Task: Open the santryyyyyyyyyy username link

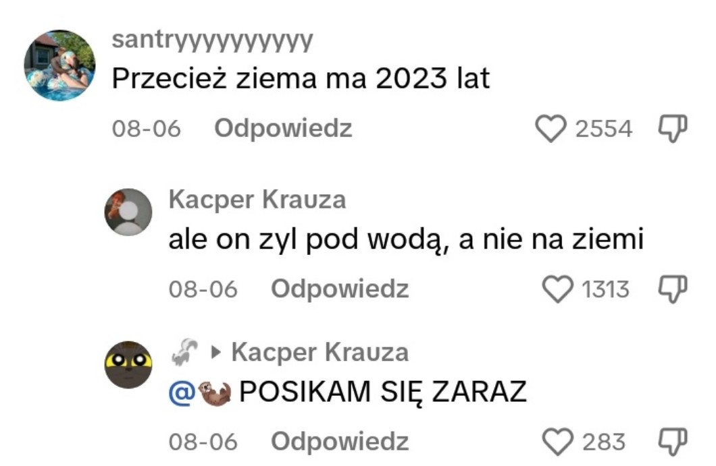Action: [212, 40]
